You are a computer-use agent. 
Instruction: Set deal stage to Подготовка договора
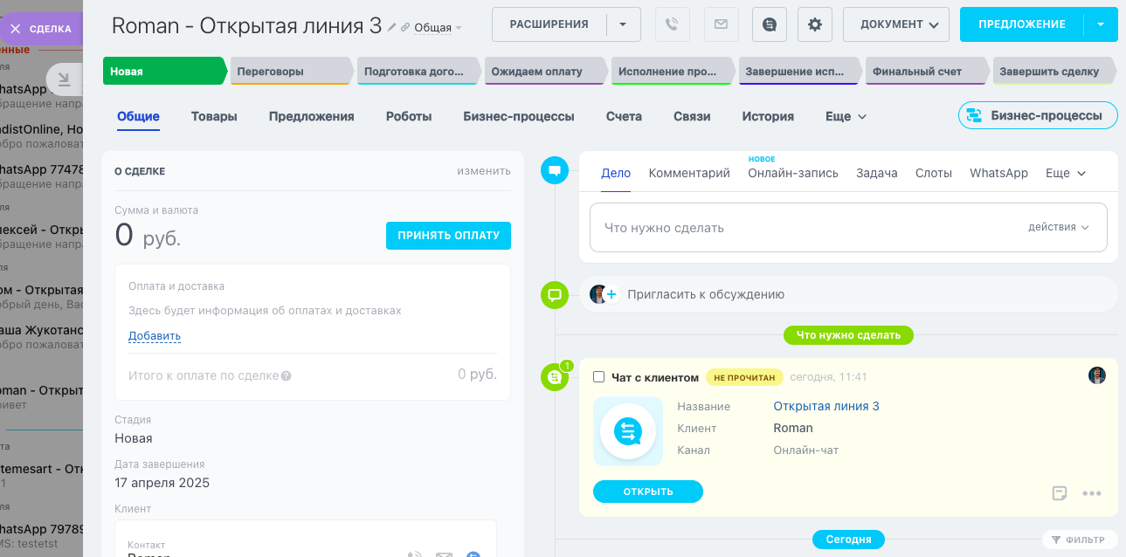(x=418, y=72)
